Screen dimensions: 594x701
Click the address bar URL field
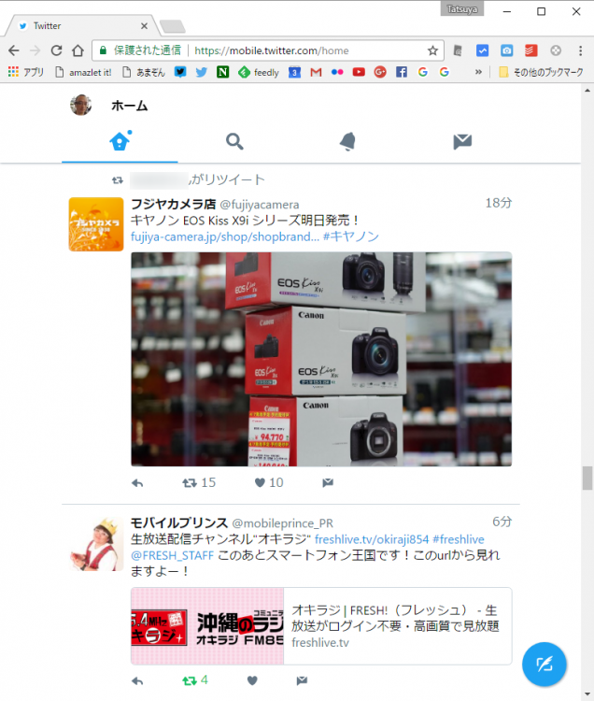pyautogui.click(x=271, y=50)
